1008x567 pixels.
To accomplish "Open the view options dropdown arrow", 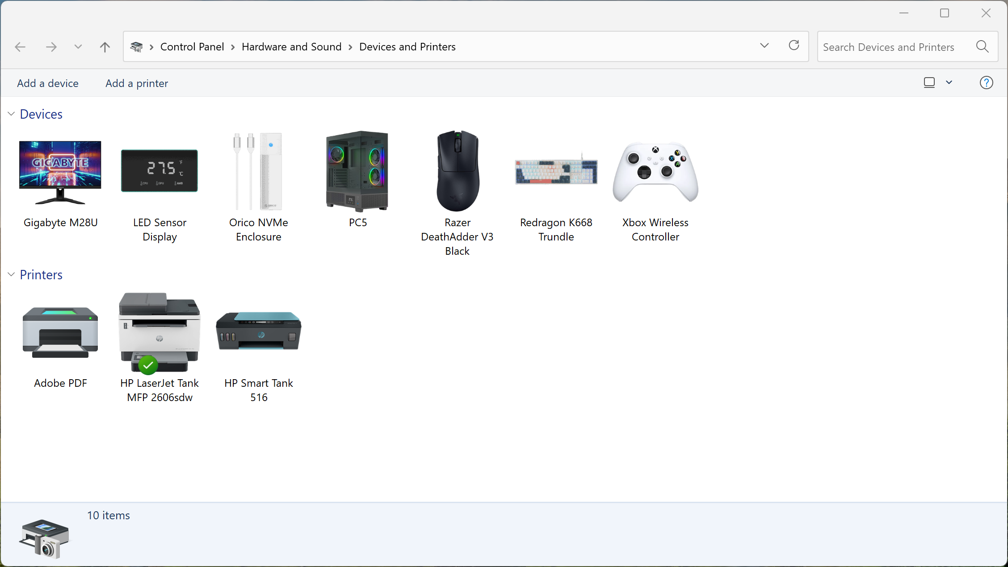I will 949,83.
